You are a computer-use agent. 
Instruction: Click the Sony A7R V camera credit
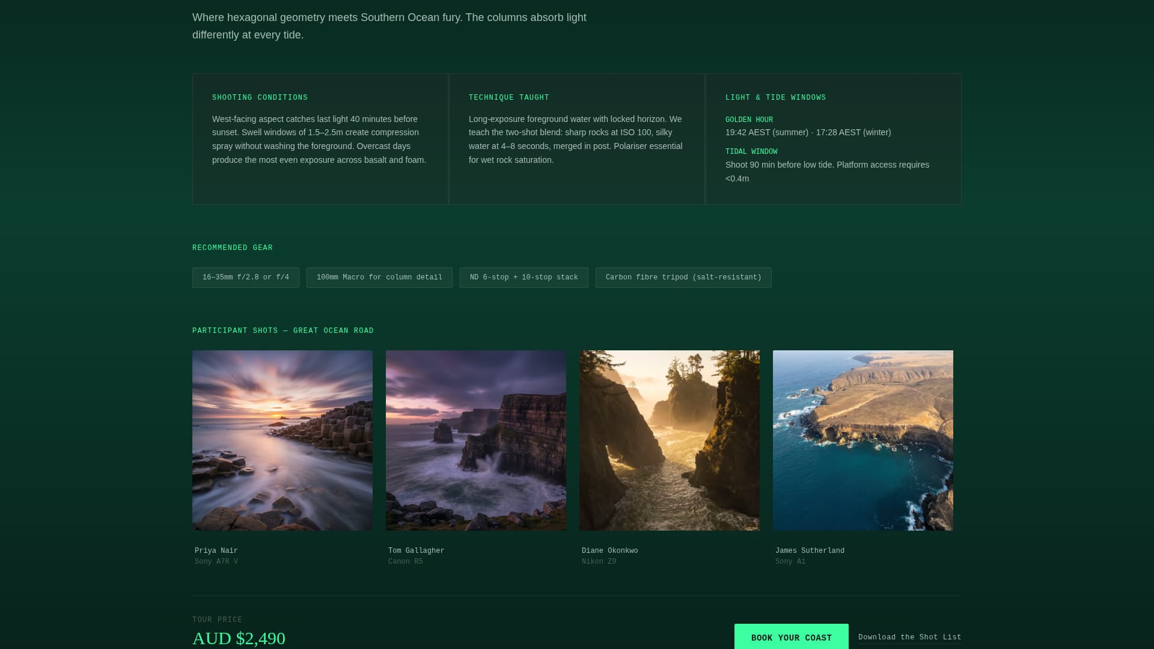[215, 561]
